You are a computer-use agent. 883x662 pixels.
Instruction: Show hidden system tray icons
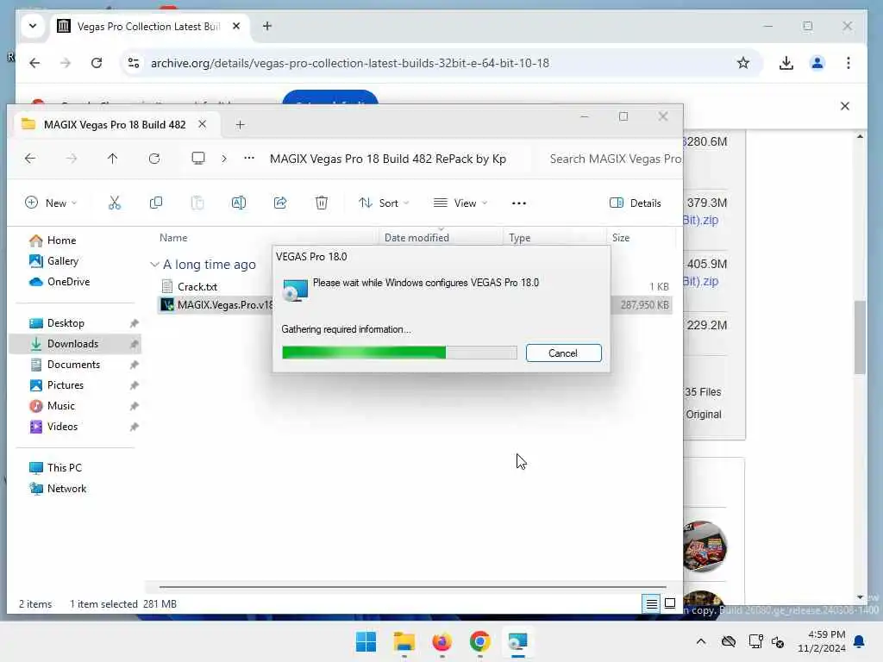[x=700, y=641]
